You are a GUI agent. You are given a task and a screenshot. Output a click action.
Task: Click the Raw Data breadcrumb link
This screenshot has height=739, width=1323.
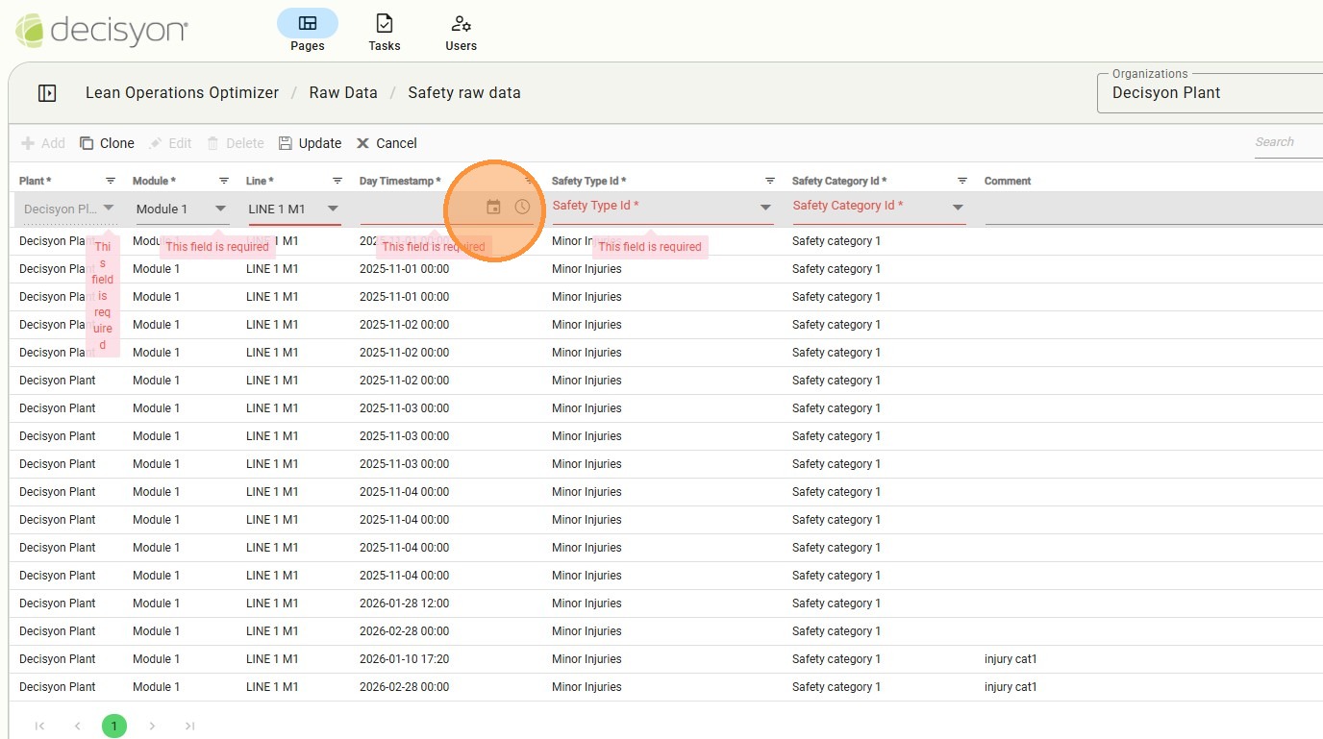click(x=342, y=93)
